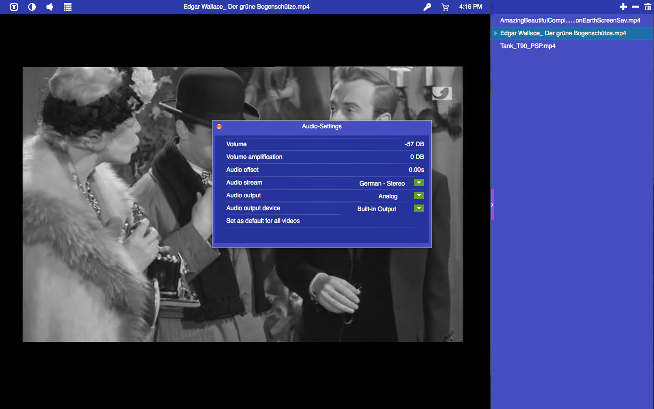Click the -57 DB volume value
The height and width of the screenshot is (409, 654).
click(x=414, y=144)
